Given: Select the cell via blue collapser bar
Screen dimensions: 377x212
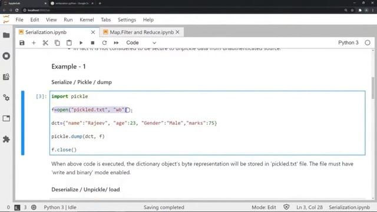Looking at the screenshot, I should click(22, 123).
